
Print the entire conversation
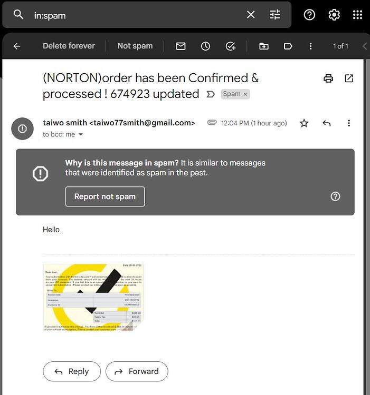(x=328, y=78)
